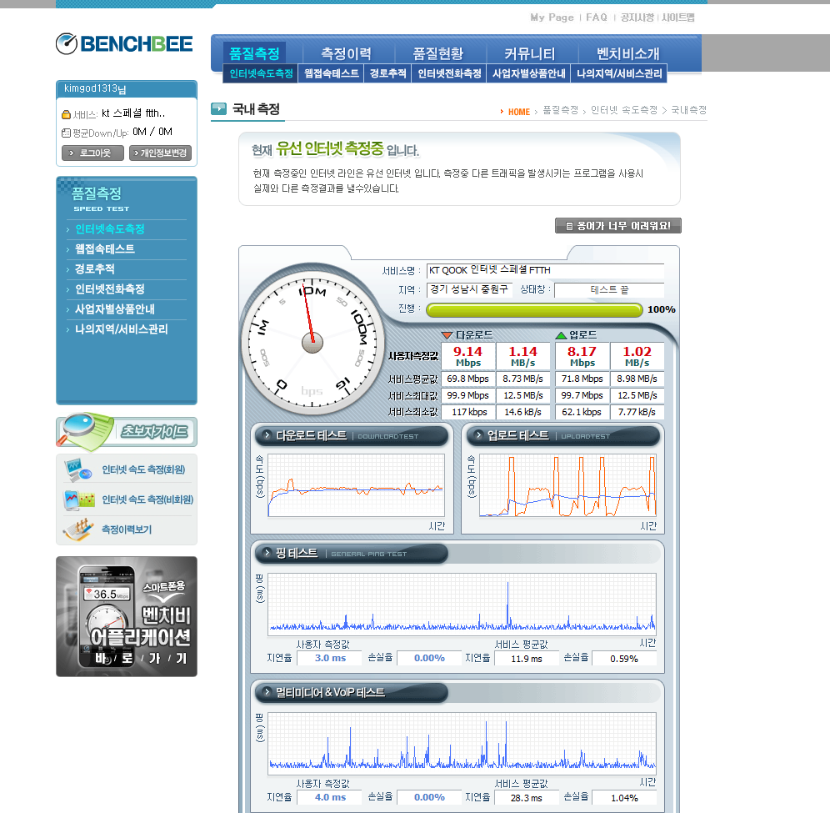Screen dimensions: 830x813
Task: Click the 9.14 Mbps download value
Action: (468, 356)
